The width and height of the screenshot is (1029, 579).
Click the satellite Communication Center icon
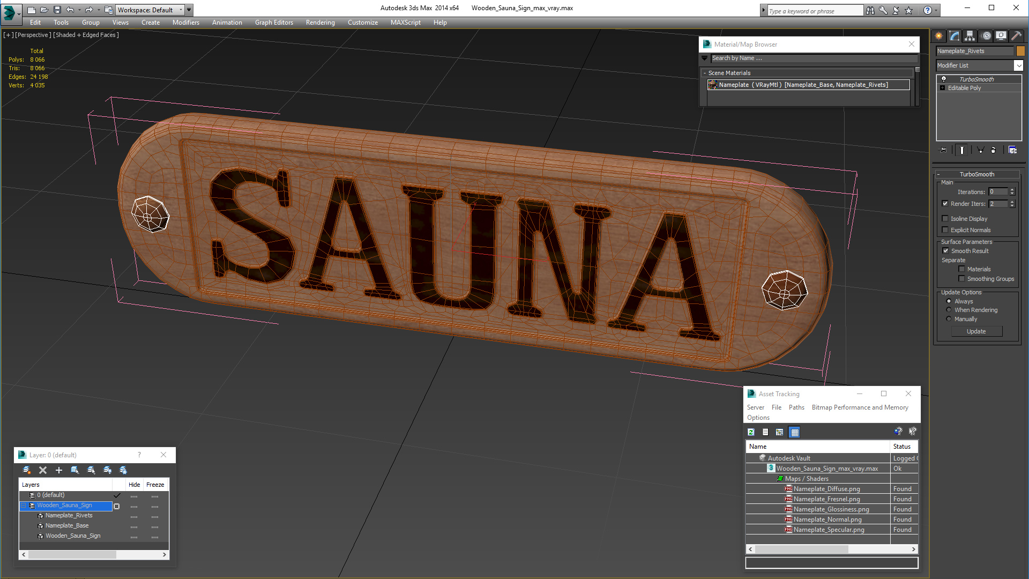click(896, 10)
